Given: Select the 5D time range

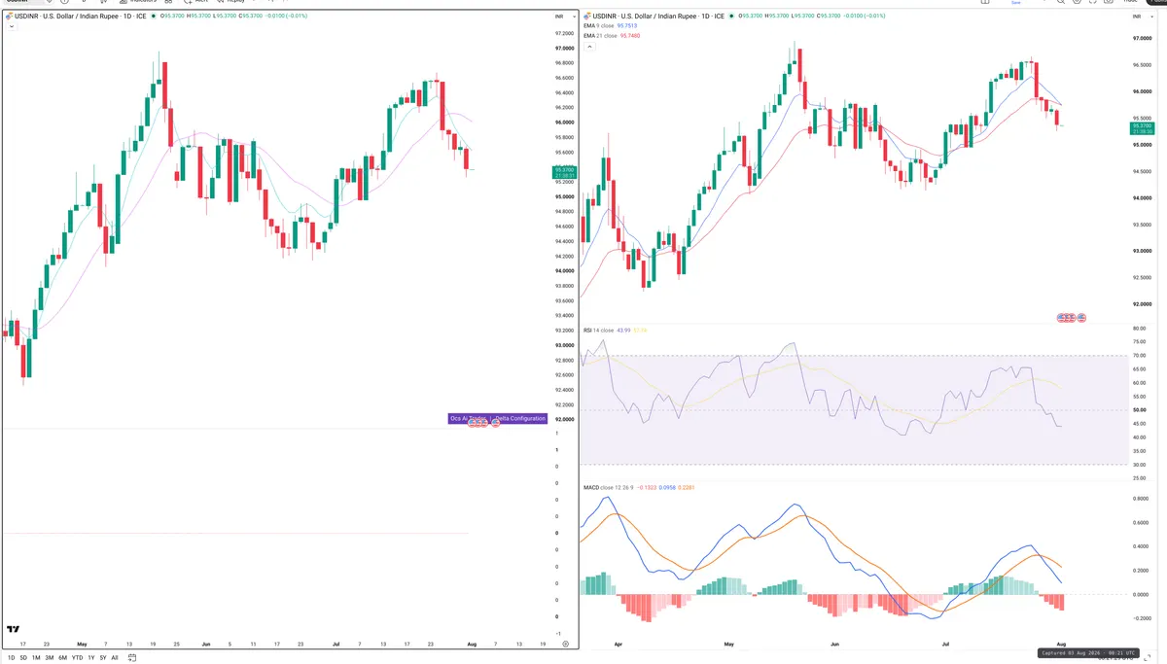Looking at the screenshot, I should coord(23,657).
